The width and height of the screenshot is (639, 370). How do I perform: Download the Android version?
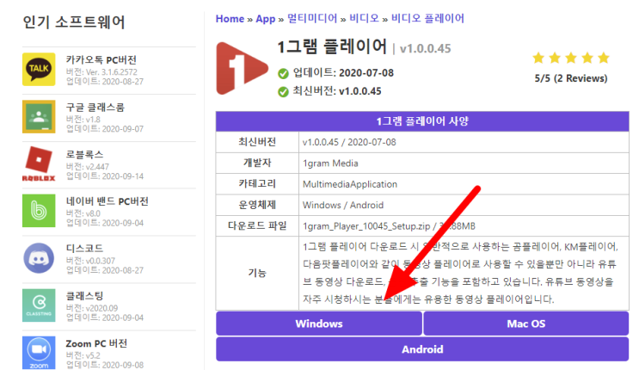pyautogui.click(x=422, y=349)
